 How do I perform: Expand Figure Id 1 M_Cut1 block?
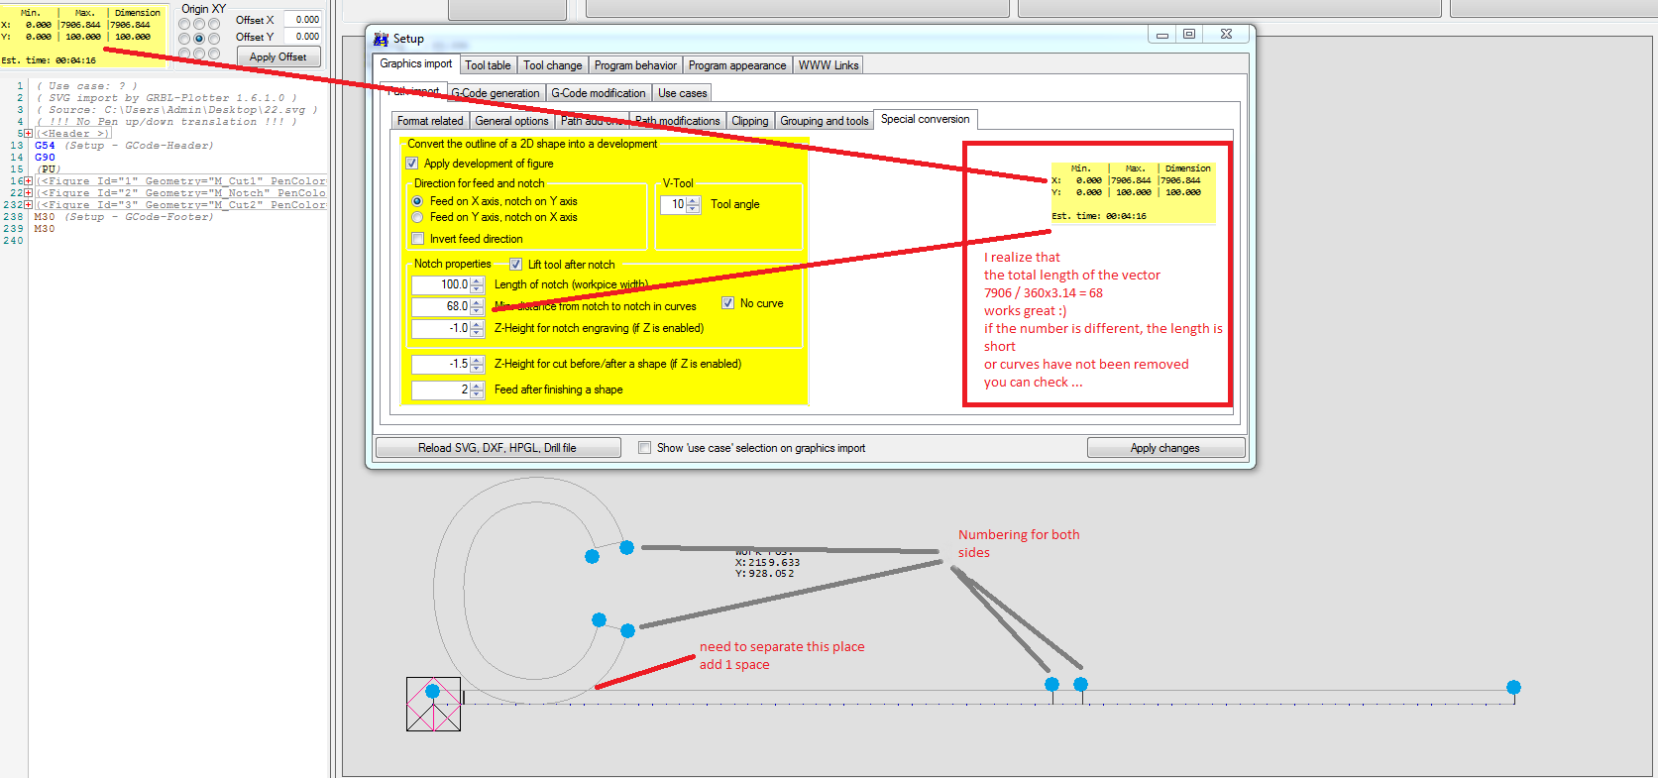[x=28, y=181]
